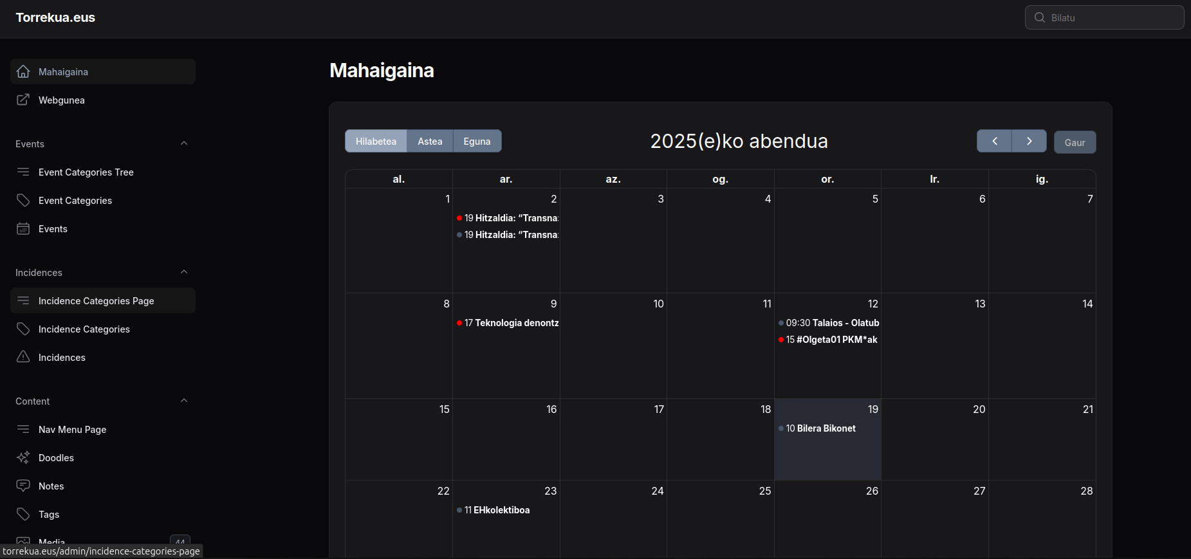Switch calendar to Astea week view
Image resolution: width=1191 pixels, height=559 pixels.
[x=430, y=142]
